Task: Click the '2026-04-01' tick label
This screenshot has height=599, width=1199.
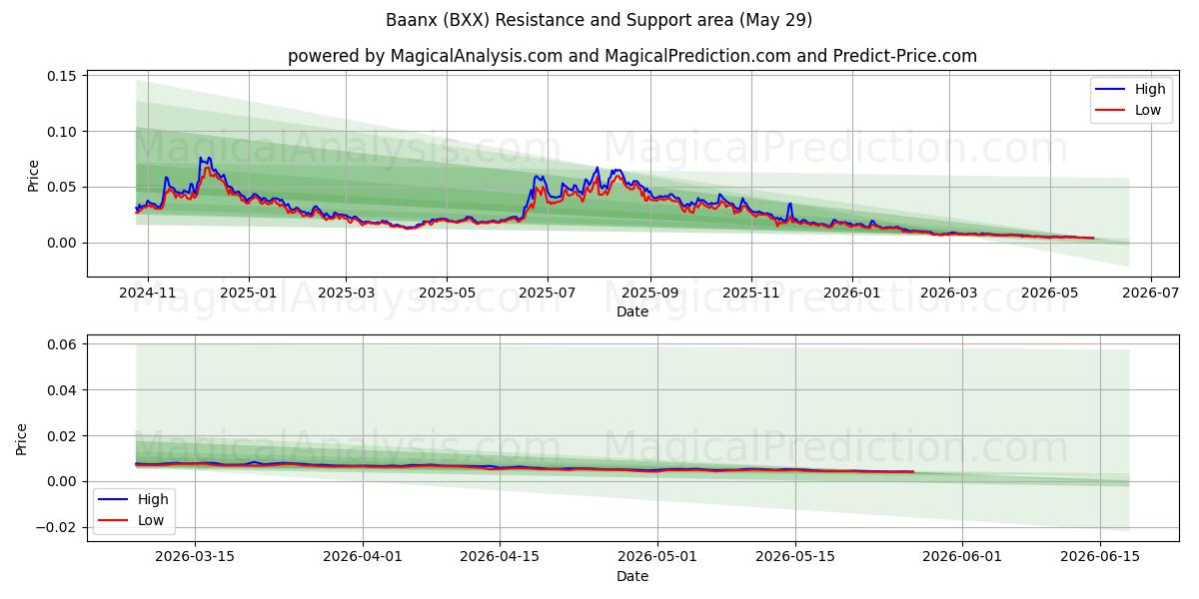Action: (x=362, y=558)
